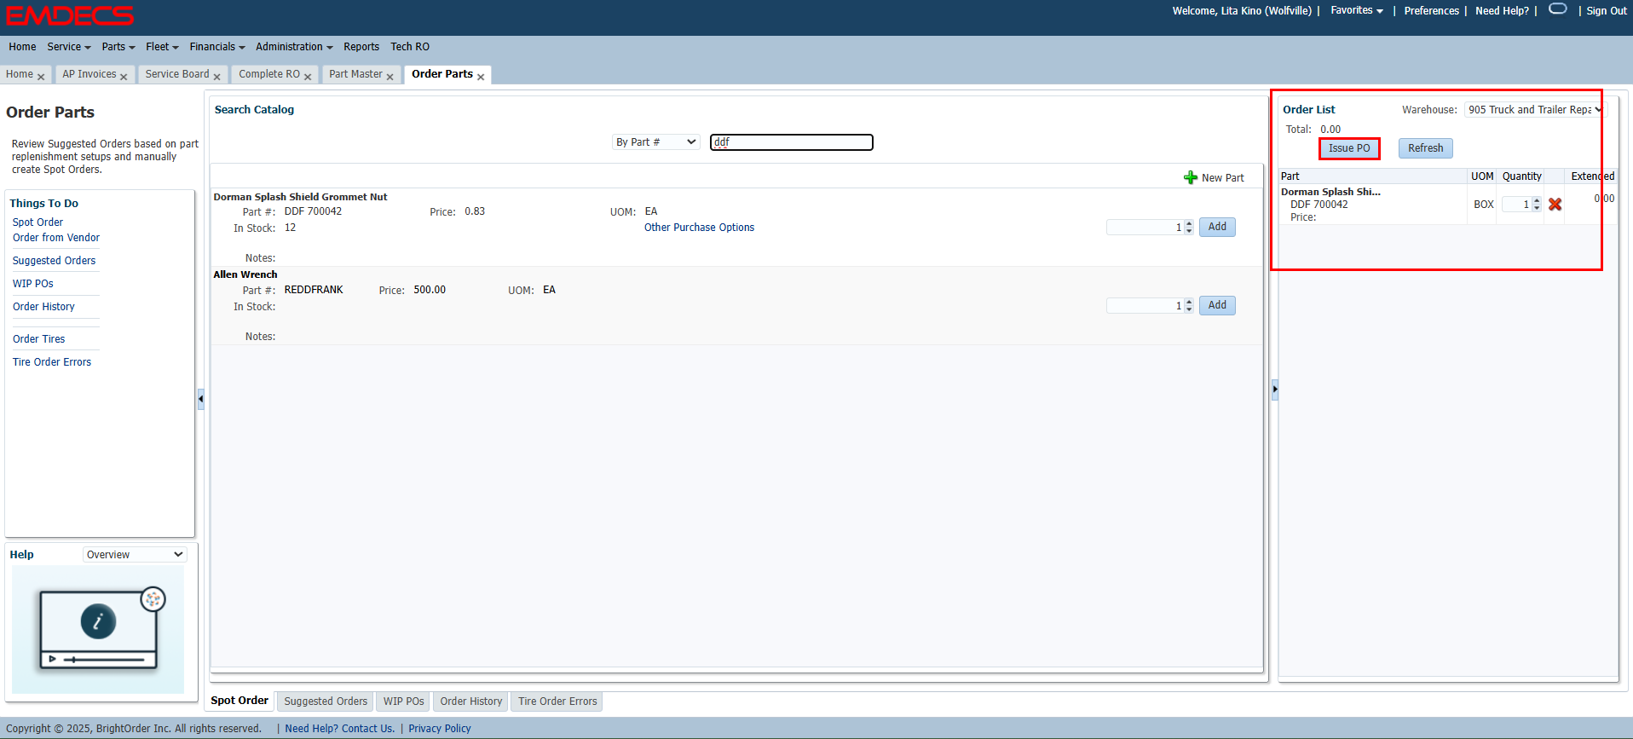Screen dimensions: 1633x739
Task: Open the Financials menu
Action: point(216,47)
